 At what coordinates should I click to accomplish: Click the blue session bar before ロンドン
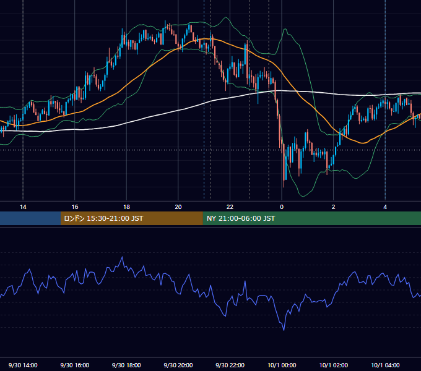pos(30,218)
